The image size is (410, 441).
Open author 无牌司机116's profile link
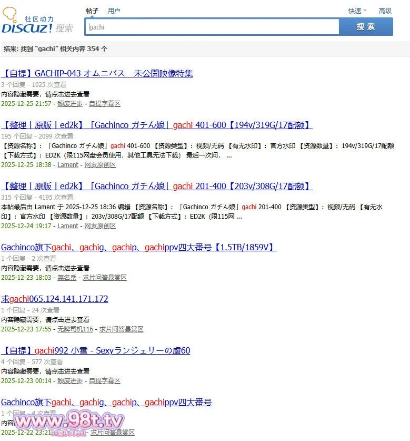(75, 329)
